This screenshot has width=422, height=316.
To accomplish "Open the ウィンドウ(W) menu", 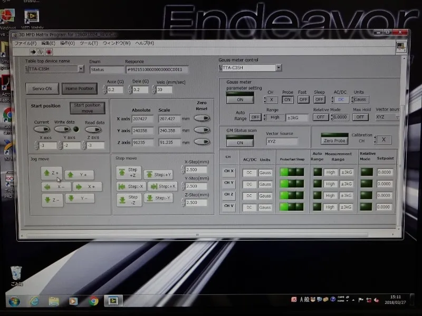I will tap(117, 43).
